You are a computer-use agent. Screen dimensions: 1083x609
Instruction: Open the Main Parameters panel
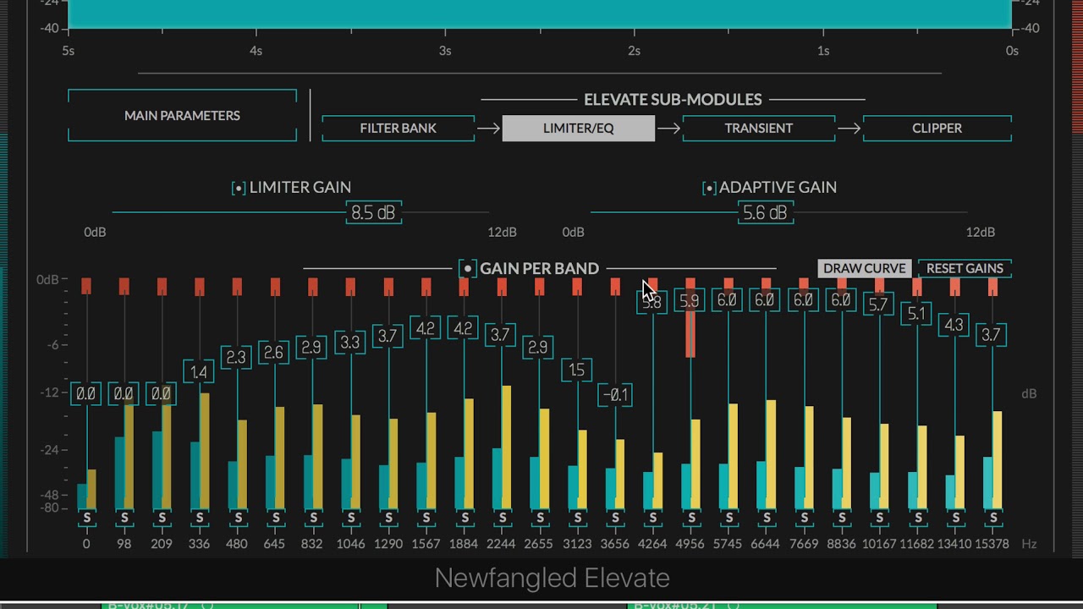tap(182, 115)
